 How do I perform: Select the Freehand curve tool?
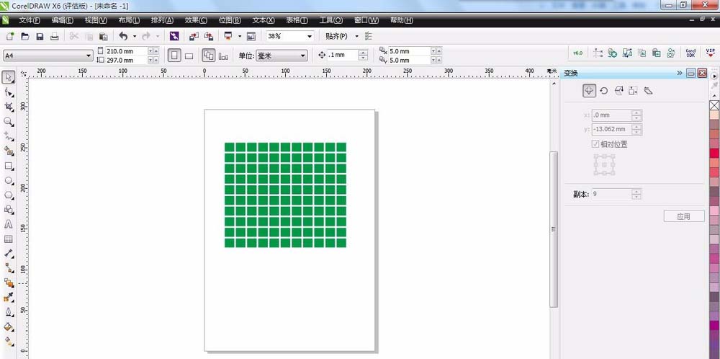8,136
